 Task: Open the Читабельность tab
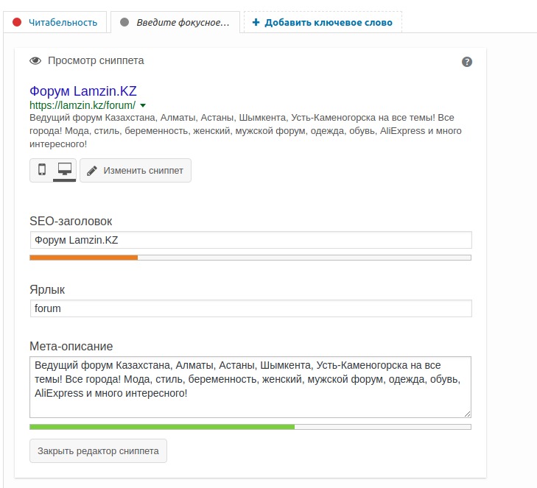tap(55, 22)
